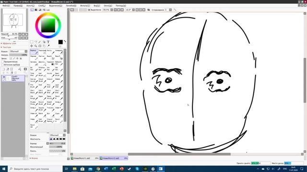This screenshot has height=172, width=307.
Task: Click the black foreground color swatch
Action: 60,42
